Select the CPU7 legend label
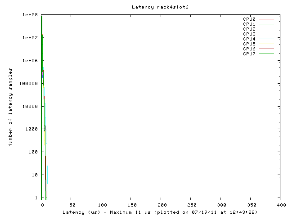The image size is (288, 216). pos(249,54)
